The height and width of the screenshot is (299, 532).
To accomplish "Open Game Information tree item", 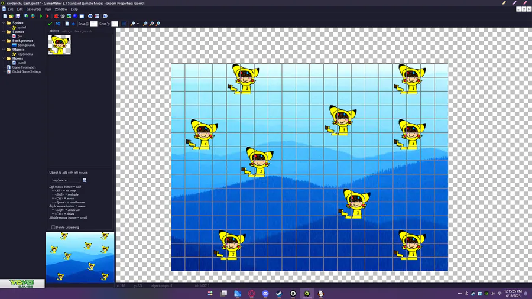I will click(x=24, y=67).
